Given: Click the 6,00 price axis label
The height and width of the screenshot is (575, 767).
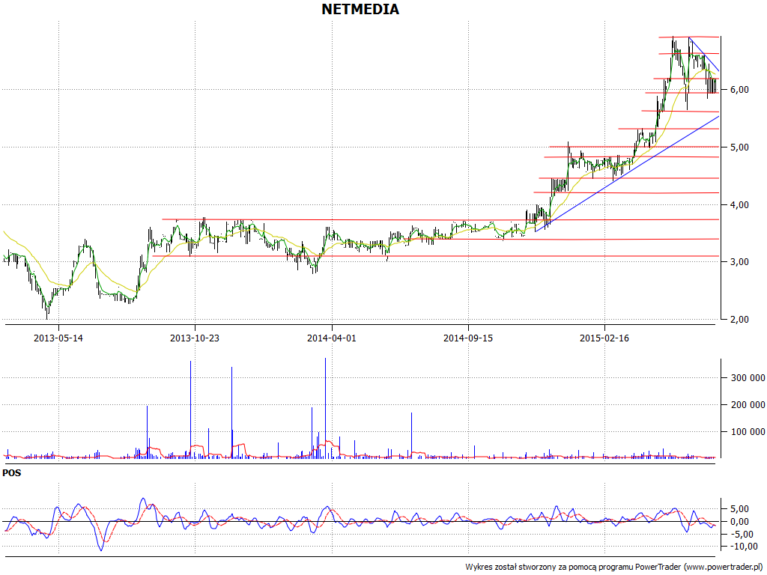Looking at the screenshot, I should [x=739, y=90].
